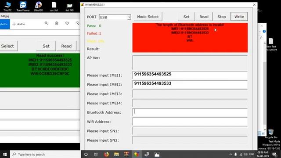Click scrollbar up arrow in background window
The image size is (281, 158).
(x=265, y=43)
